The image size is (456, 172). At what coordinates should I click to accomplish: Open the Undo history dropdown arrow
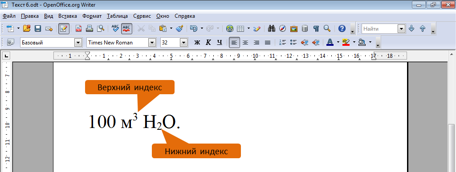click(x=202, y=28)
